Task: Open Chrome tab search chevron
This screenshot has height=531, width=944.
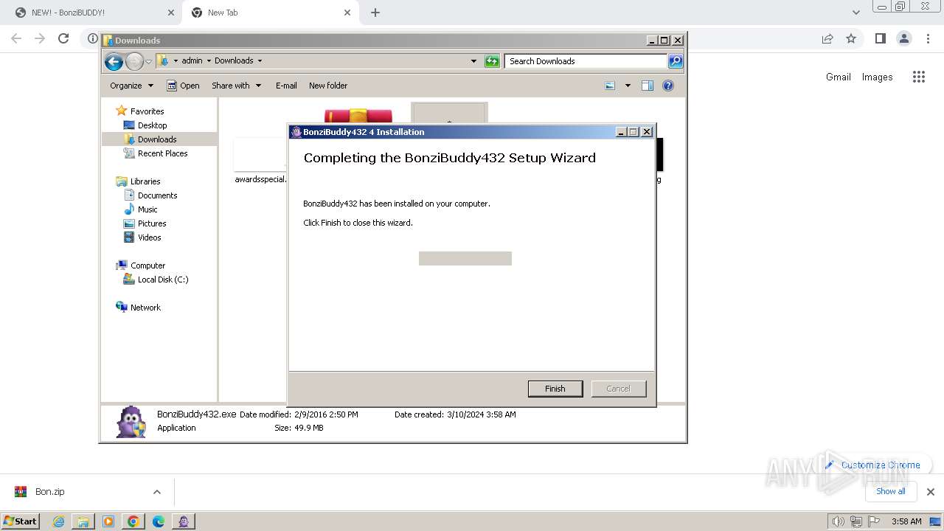Action: coord(856,13)
